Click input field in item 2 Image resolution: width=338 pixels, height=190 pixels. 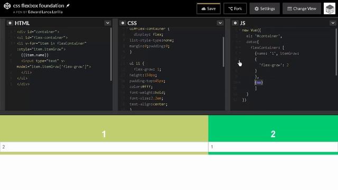click(x=273, y=147)
